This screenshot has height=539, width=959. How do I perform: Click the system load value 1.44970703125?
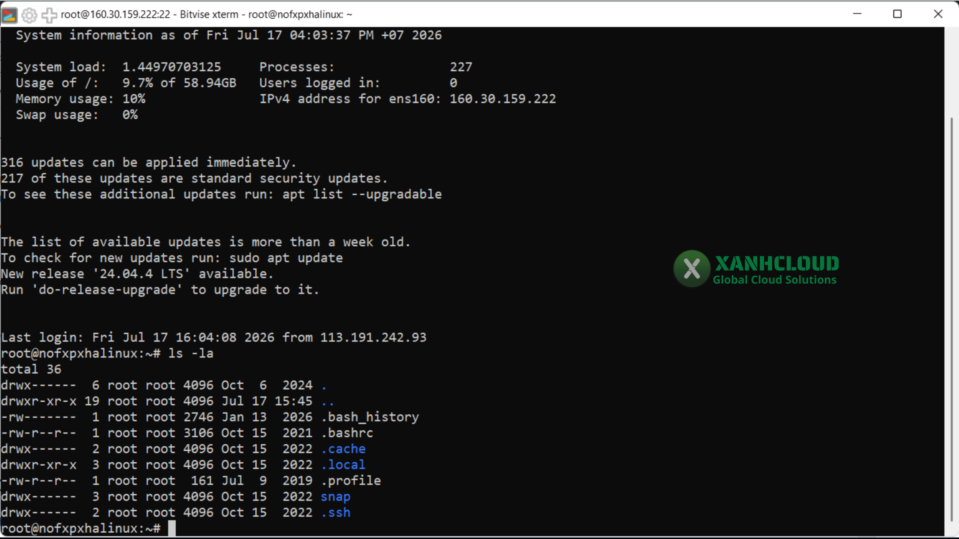172,67
